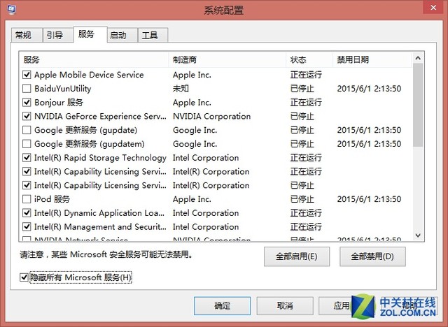The image size is (448, 327).
Task: Select NVIDIA Corporation manufacturer in GeForce row
Action: (211, 116)
